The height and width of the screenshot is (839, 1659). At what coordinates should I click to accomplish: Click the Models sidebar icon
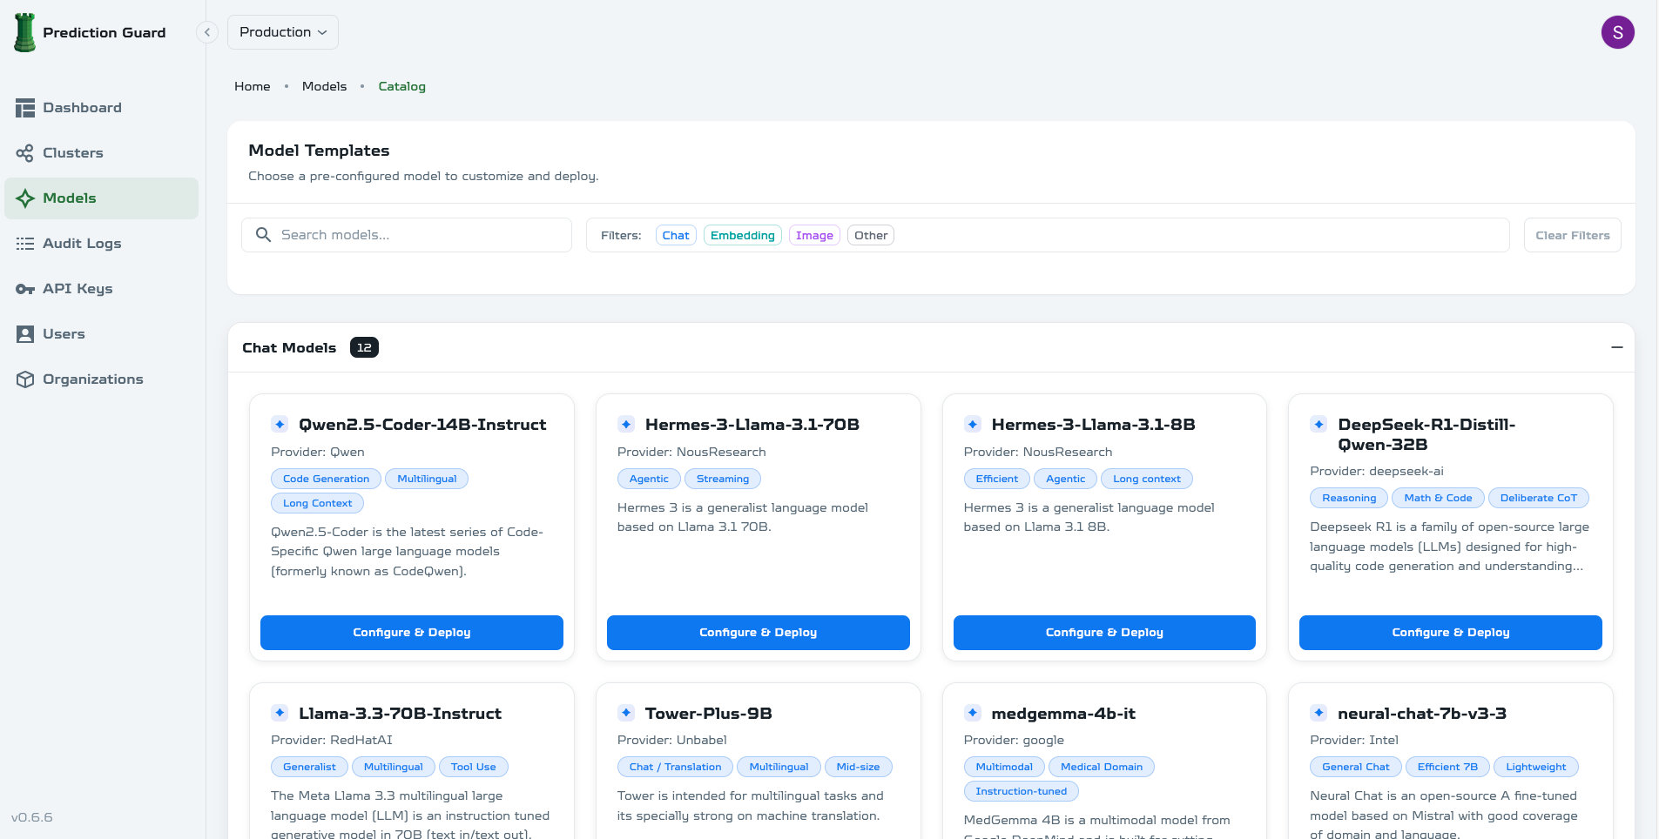click(25, 198)
